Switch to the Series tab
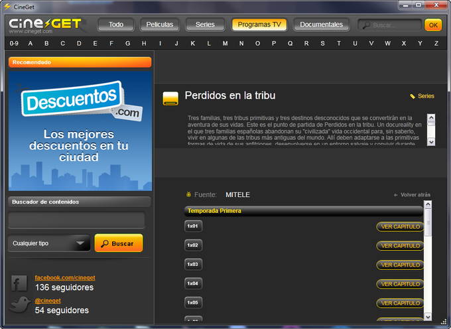 coord(205,25)
